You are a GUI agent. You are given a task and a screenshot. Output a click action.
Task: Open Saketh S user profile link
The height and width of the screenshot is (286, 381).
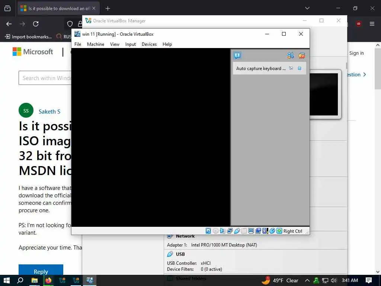click(x=49, y=112)
